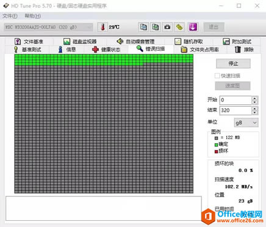Click the 擦除 trash can icon
This screenshot has width=266, height=227.
coord(238,49)
